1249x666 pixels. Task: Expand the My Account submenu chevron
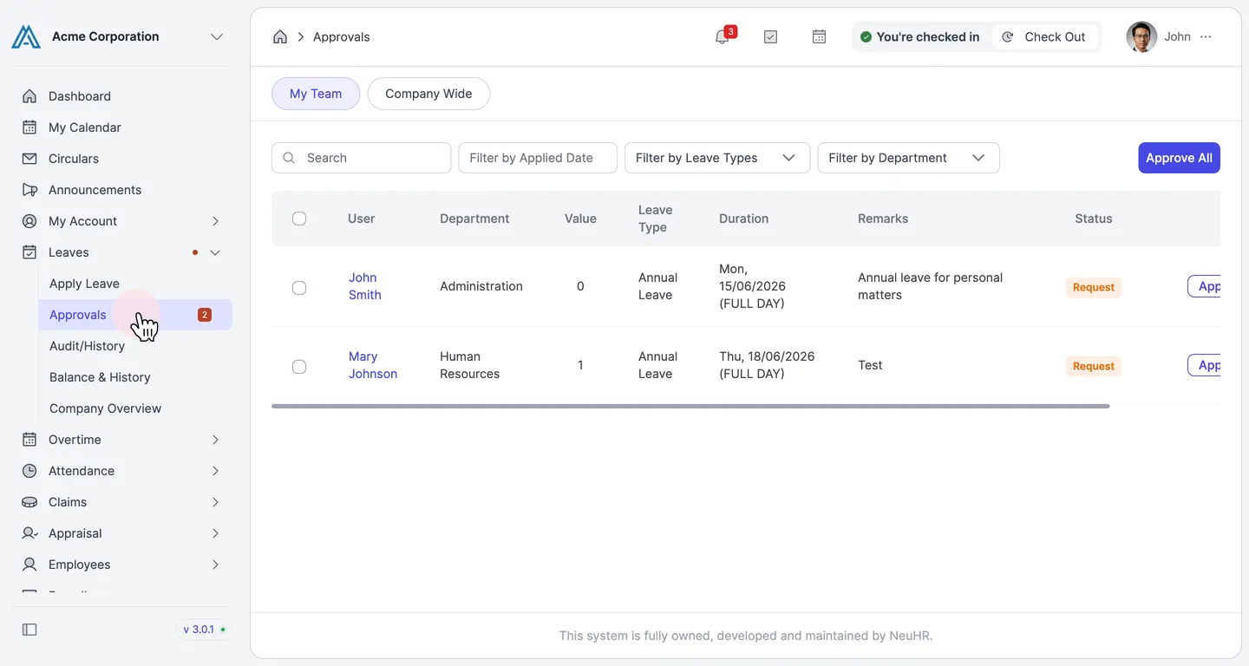click(215, 221)
